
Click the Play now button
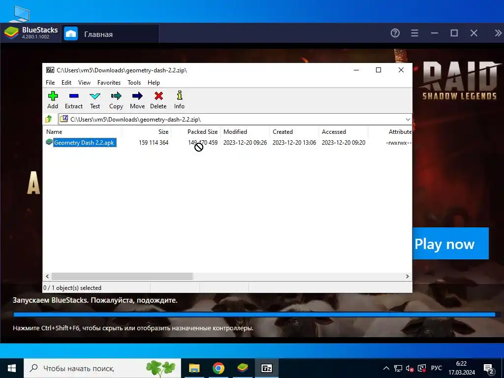point(450,244)
